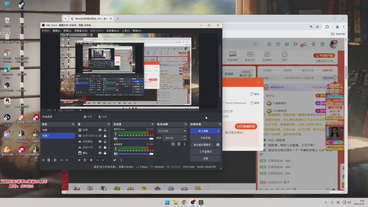The height and width of the screenshot is (207, 368).
Task: Show the hidden 直播时间 source
Action: 100,147
